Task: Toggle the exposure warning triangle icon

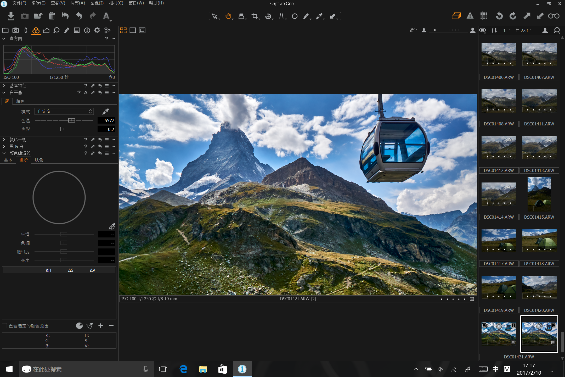Action: click(470, 16)
